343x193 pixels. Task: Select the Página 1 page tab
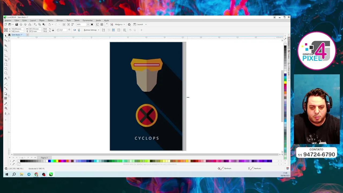click(44, 158)
